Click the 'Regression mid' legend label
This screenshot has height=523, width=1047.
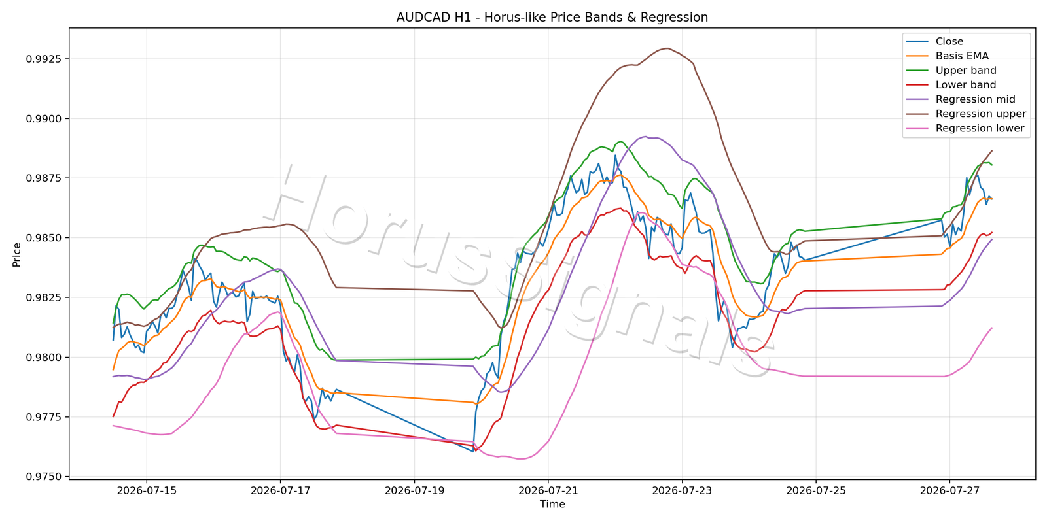975,99
